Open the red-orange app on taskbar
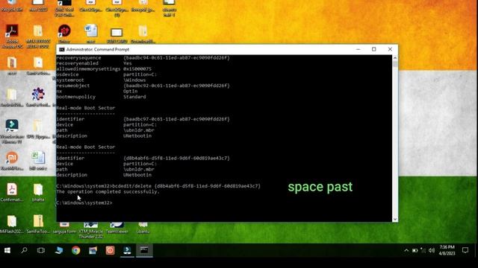This screenshot has width=478, height=268. point(110,250)
